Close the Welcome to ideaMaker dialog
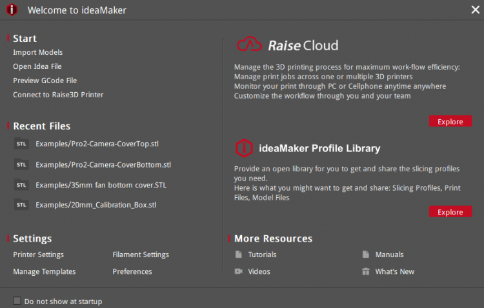Image resolution: width=484 pixels, height=308 pixels. 476,10
